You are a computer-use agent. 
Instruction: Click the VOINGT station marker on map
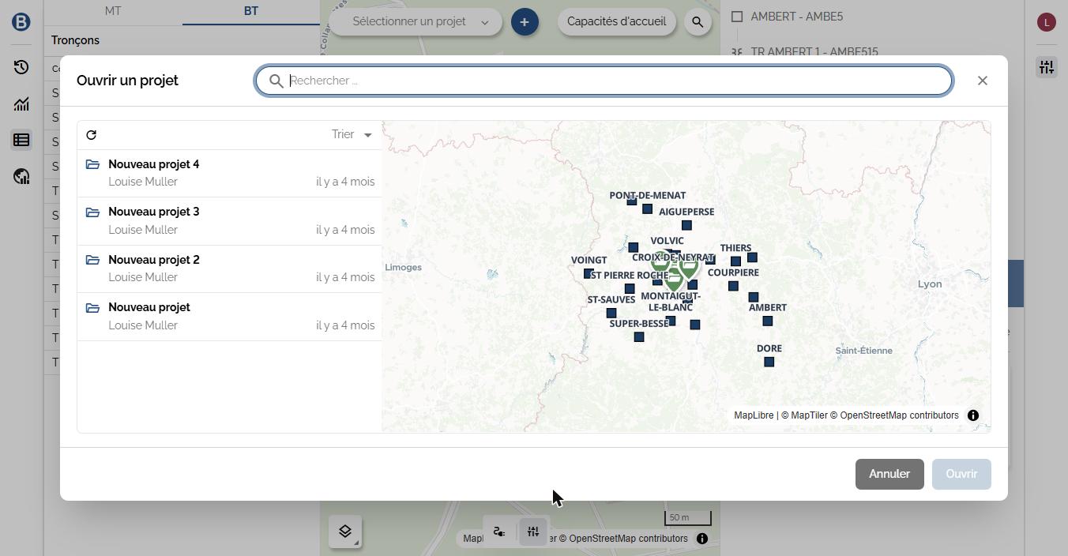tap(588, 273)
